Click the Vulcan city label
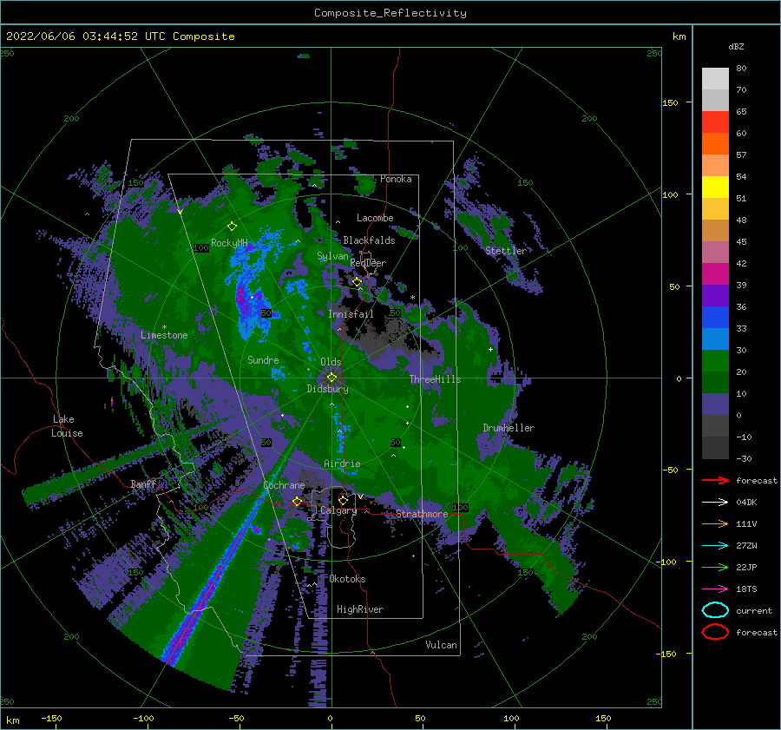781x730 pixels. click(442, 645)
